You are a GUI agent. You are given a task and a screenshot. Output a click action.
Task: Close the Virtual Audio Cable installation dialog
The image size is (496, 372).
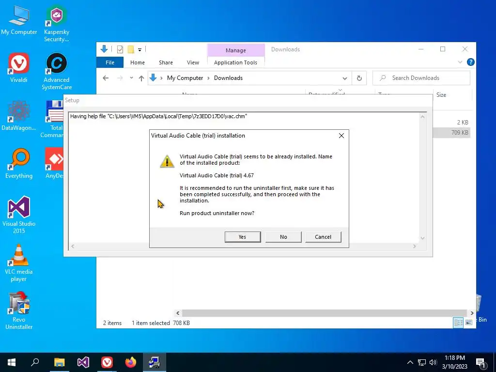341,136
